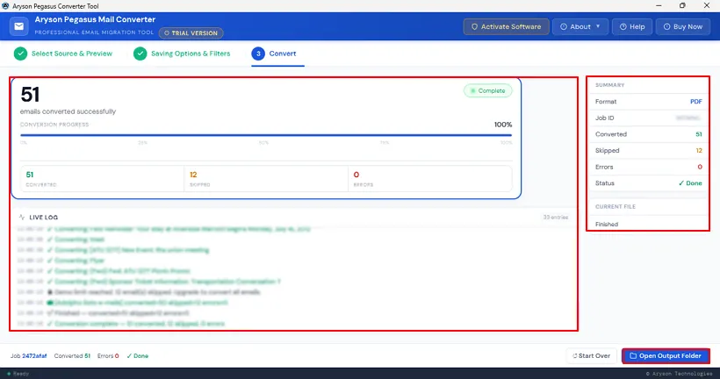This screenshot has width=720, height=379.
Task: Click the TRIAL VERSION badge
Action: (191, 33)
